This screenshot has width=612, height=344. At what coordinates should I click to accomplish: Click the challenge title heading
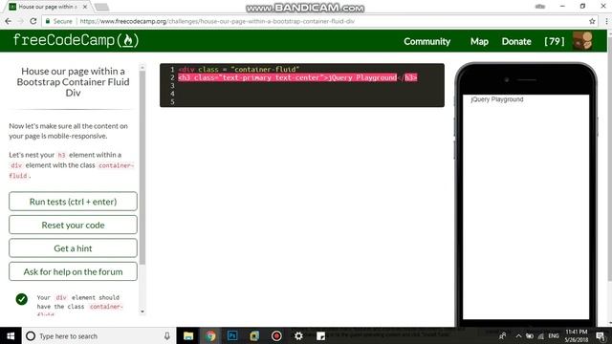click(73, 82)
